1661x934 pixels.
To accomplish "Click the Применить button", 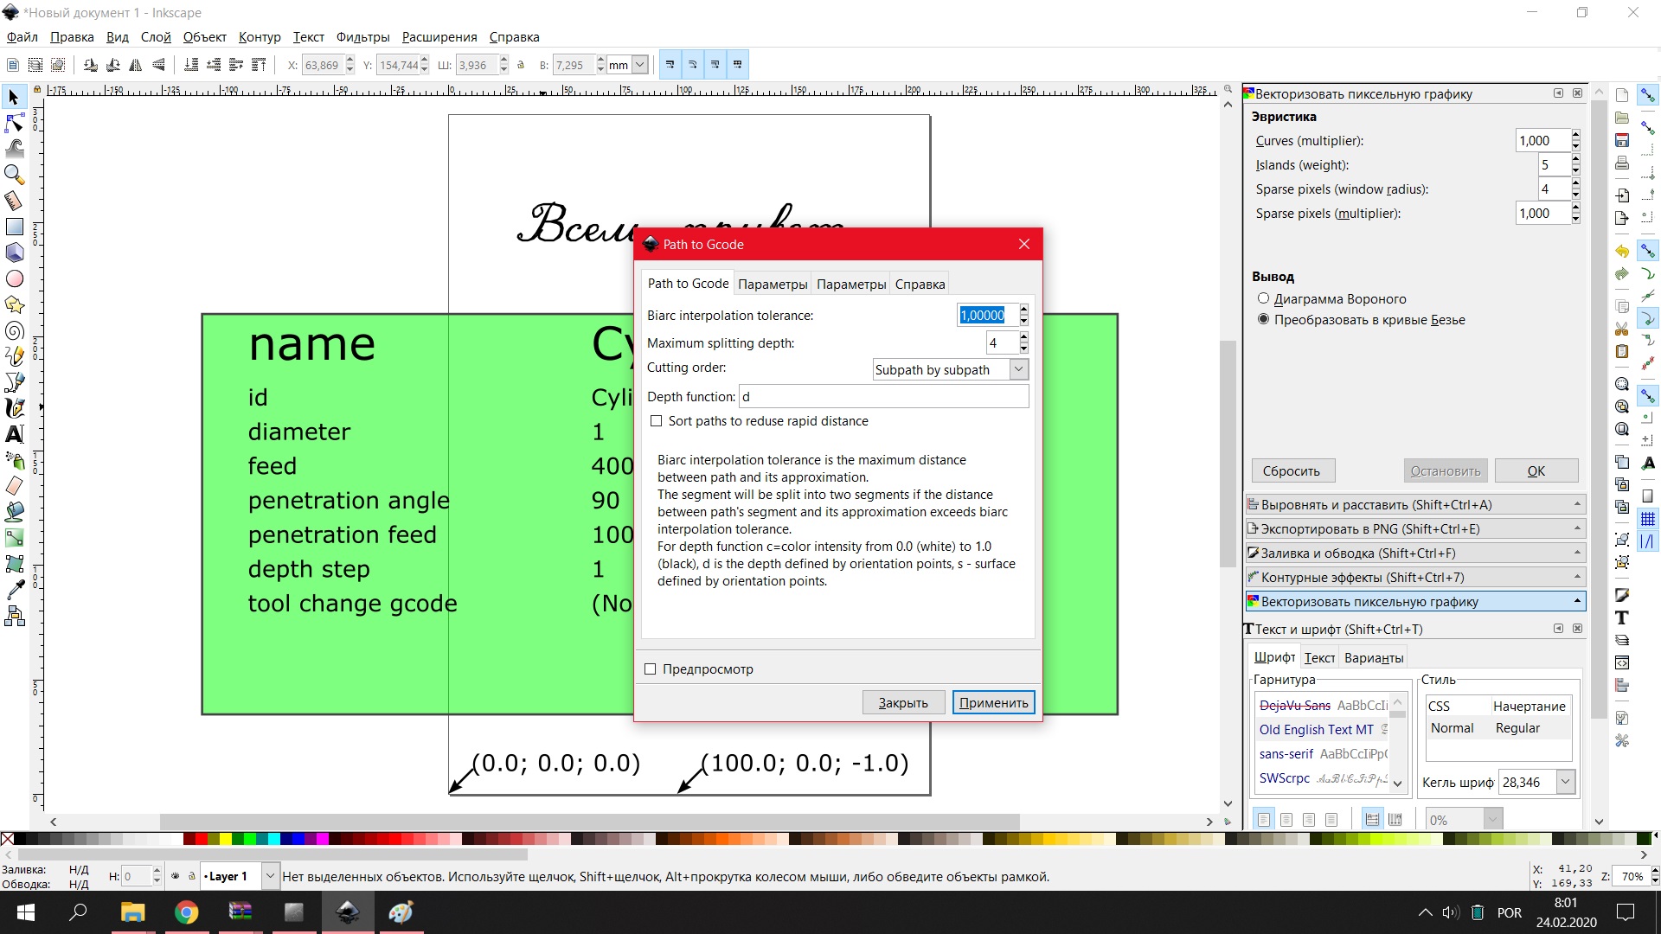I will pyautogui.click(x=993, y=703).
